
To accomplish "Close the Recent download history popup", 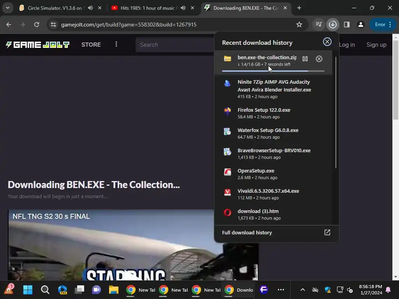I will tap(327, 42).
